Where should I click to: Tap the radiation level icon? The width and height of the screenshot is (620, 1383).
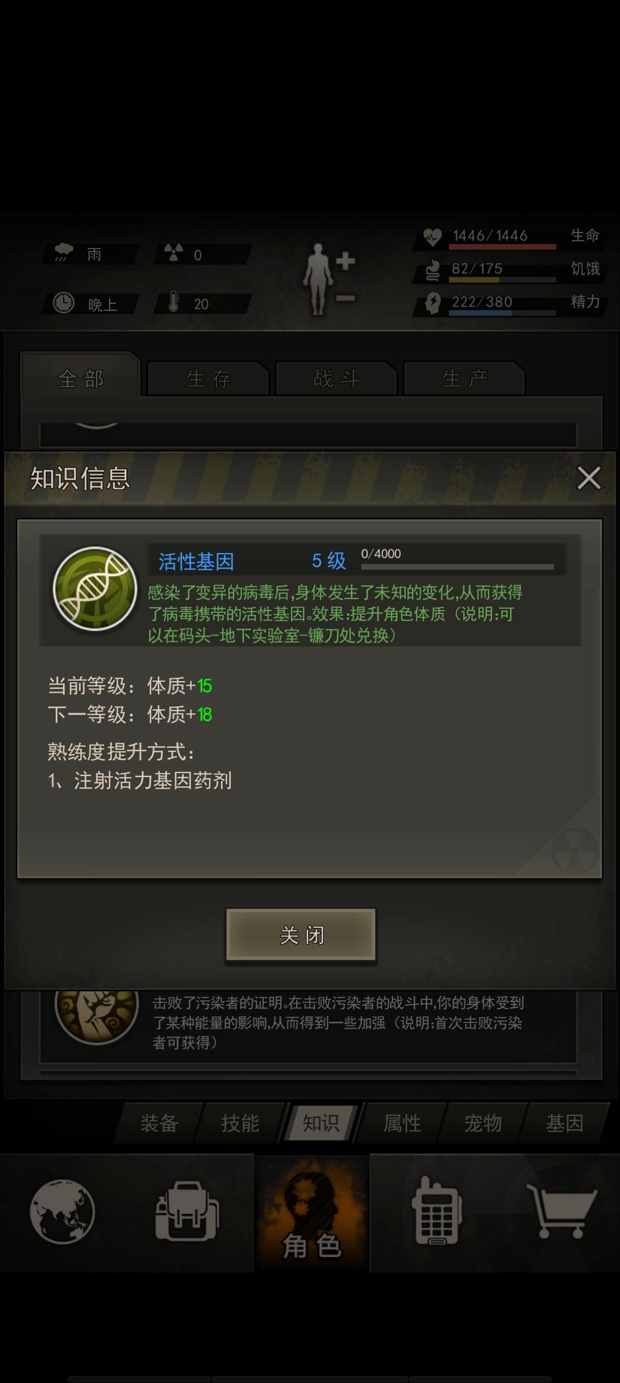coord(173,252)
